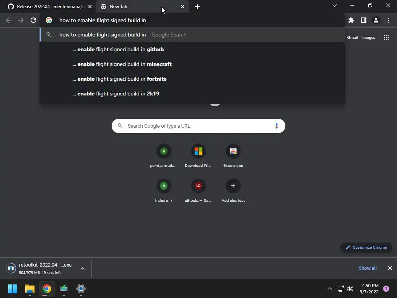Click inside the address bar text
This screenshot has width=397, height=298.
[102, 20]
